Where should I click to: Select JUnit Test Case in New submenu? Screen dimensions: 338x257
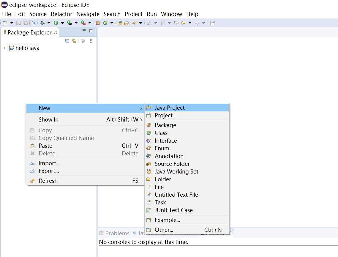[x=187, y=210]
